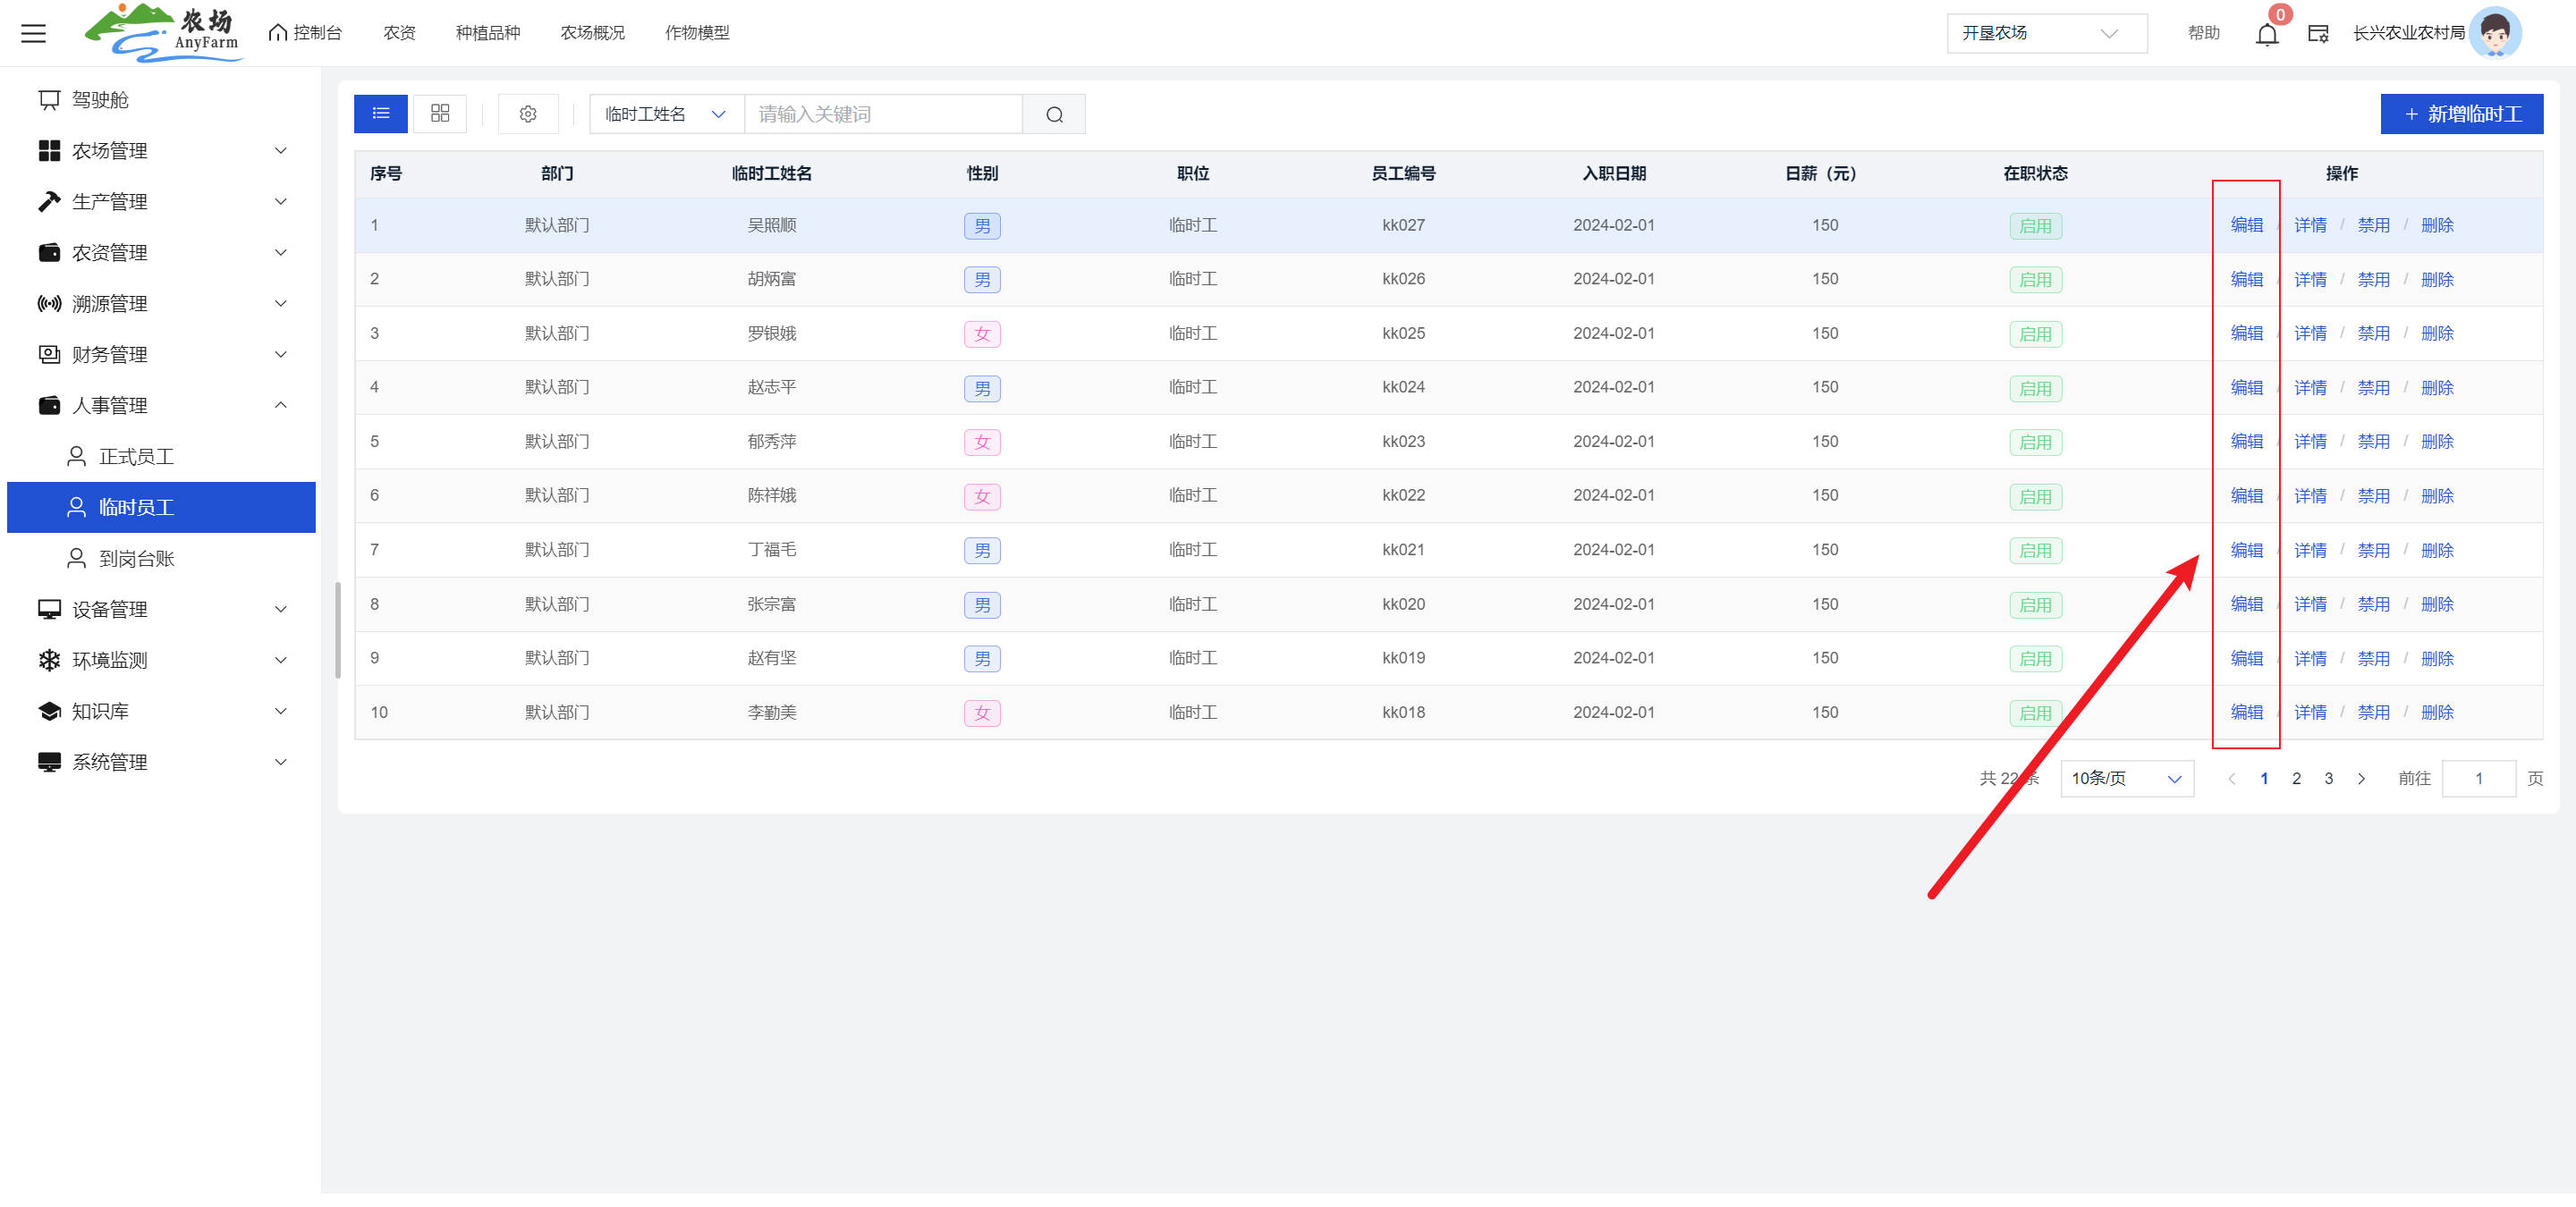Click the user avatar picture
2576x1207 pixels.
coord(2496,33)
